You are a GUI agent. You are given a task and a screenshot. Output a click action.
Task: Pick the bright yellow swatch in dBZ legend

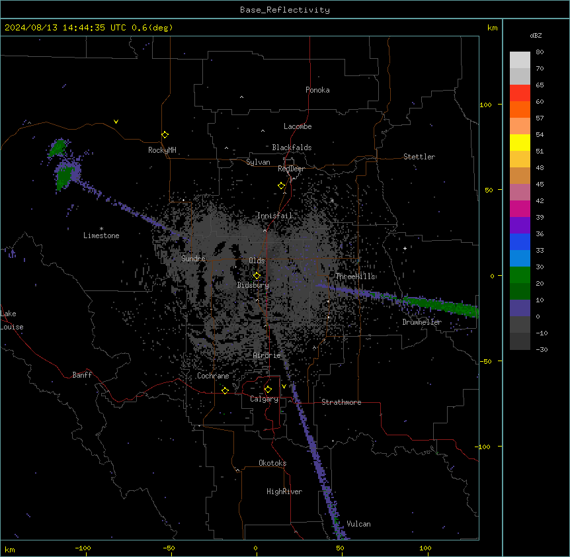tap(520, 142)
